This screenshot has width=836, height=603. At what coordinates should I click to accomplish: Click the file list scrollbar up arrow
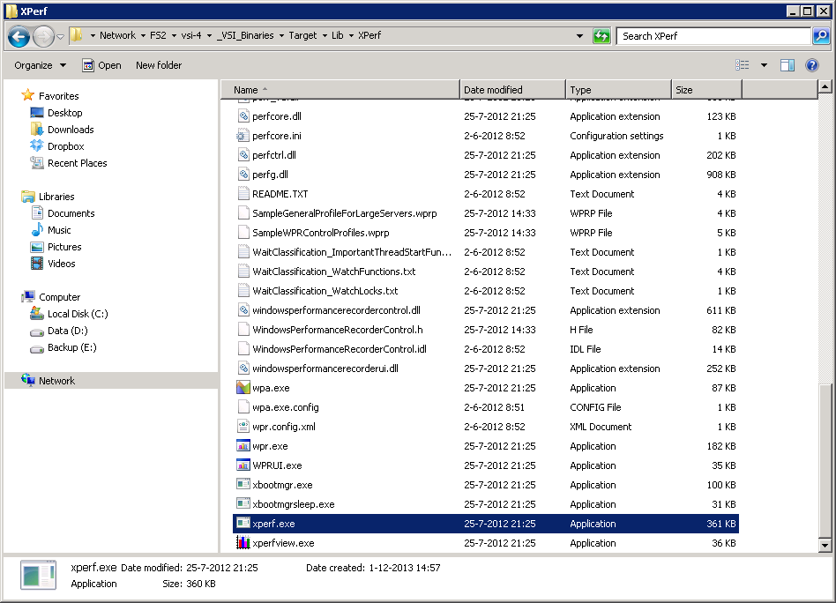point(825,87)
